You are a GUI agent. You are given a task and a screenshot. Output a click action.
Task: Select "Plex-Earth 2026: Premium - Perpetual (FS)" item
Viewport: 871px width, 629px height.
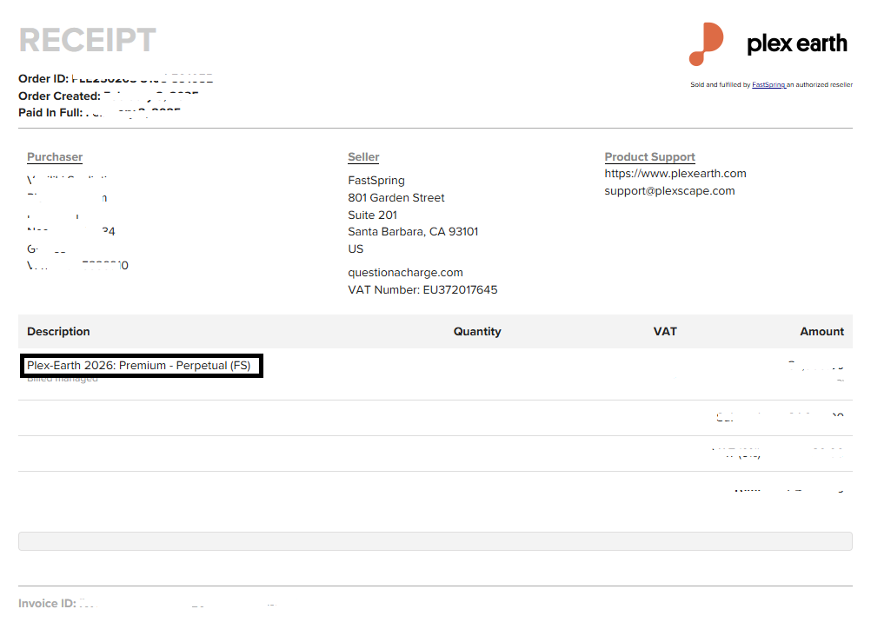(139, 365)
